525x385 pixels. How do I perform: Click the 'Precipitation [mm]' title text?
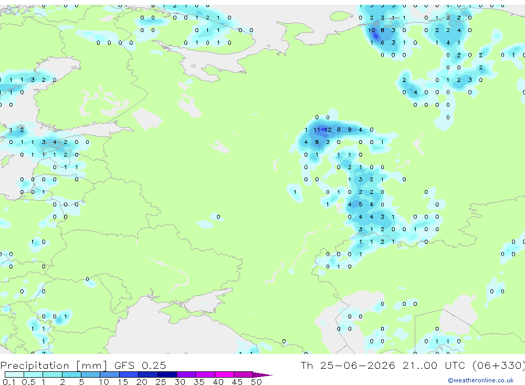(54, 365)
